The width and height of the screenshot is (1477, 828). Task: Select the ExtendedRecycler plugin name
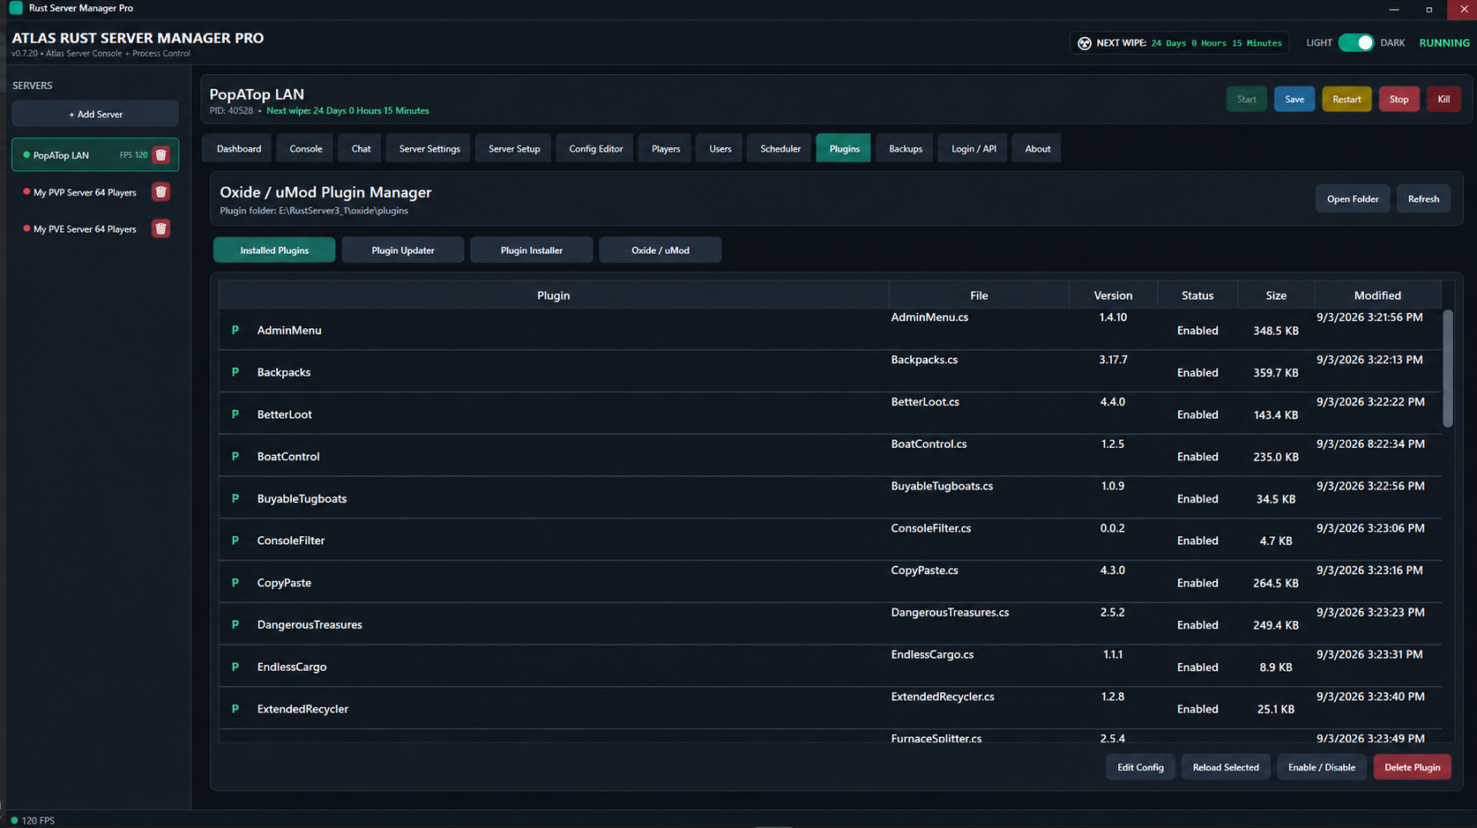302,709
